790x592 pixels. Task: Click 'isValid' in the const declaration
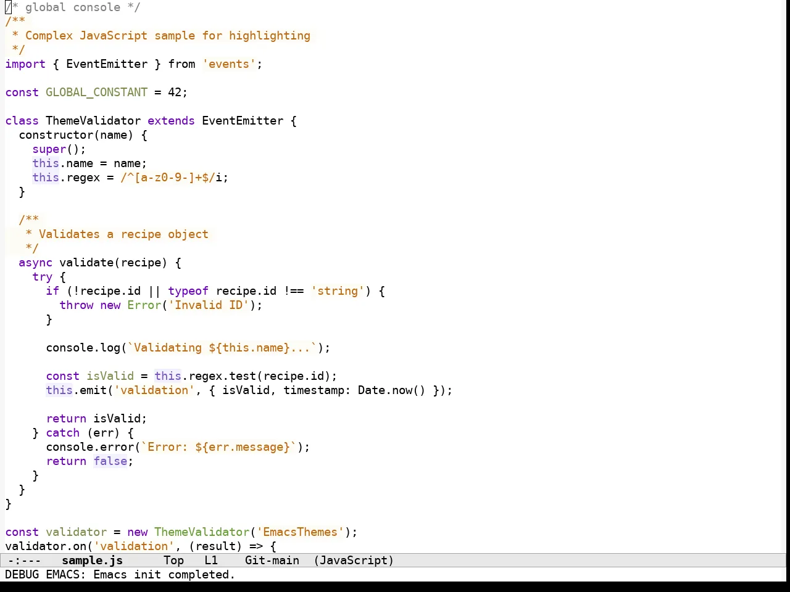coord(110,376)
